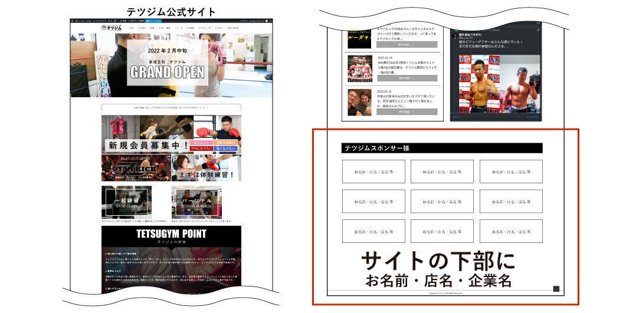Open the アクセス navigation menu item
626x313 pixels.
click(x=219, y=28)
